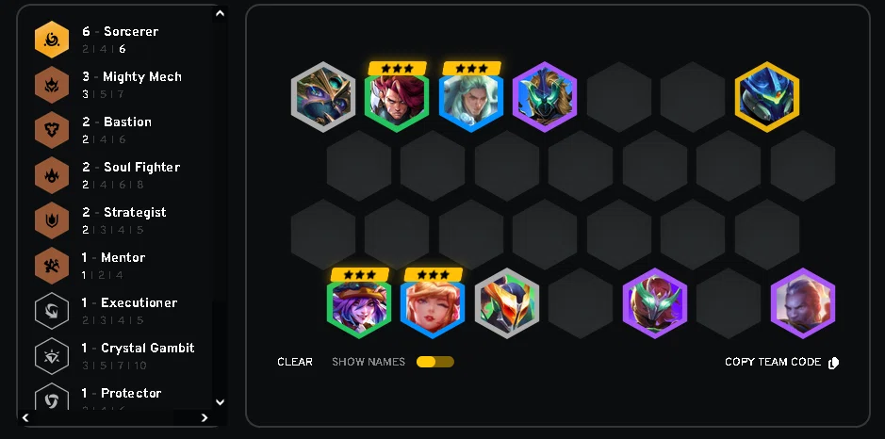The height and width of the screenshot is (439, 885).
Task: Copy the team code
Action: pos(773,362)
